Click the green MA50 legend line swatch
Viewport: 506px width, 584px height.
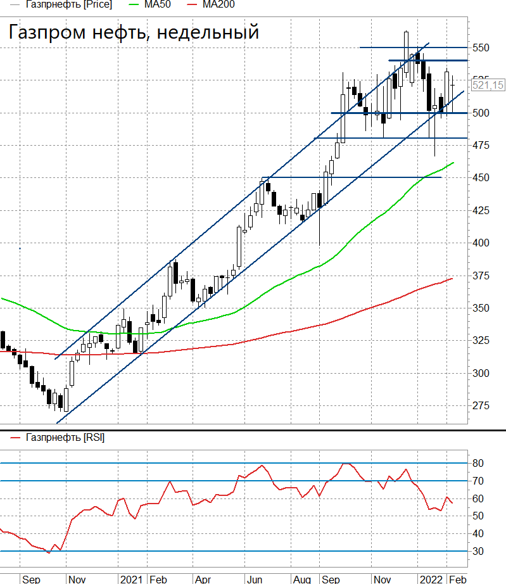(x=133, y=5)
